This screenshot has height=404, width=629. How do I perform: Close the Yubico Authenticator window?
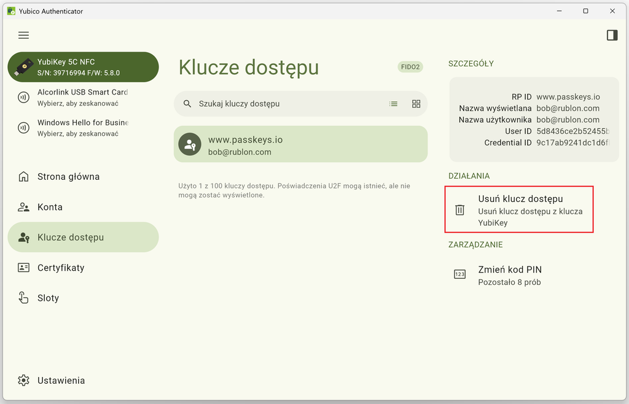pyautogui.click(x=612, y=11)
